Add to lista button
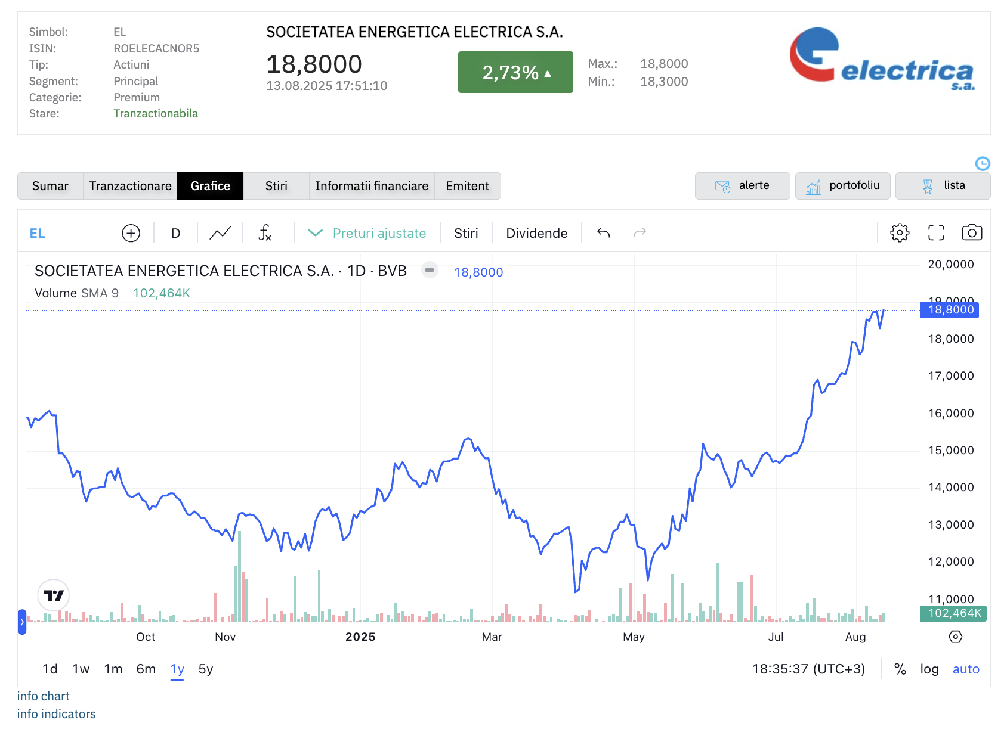 pyautogui.click(x=943, y=186)
